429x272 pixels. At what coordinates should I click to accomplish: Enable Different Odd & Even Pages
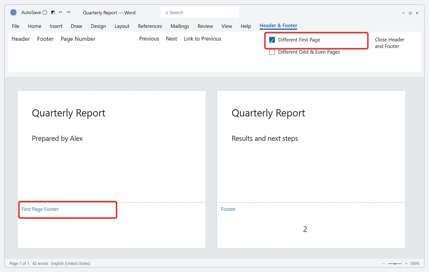(272, 52)
